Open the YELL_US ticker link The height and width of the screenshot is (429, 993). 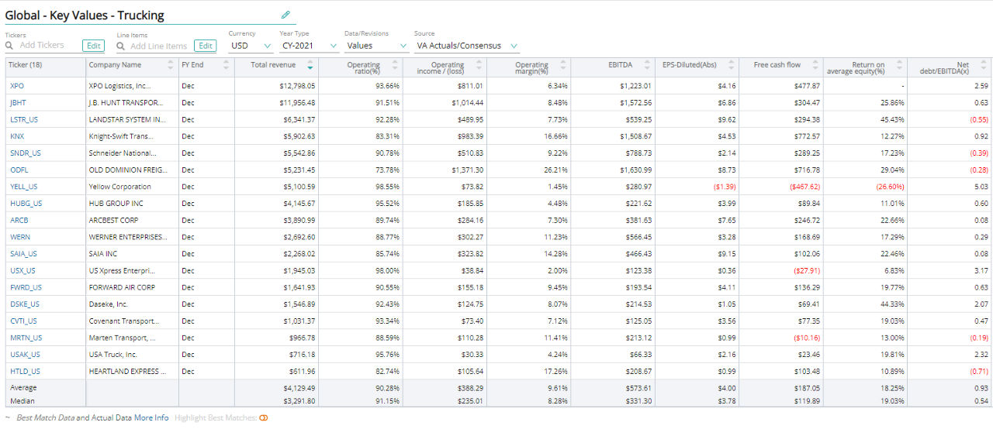(23, 187)
